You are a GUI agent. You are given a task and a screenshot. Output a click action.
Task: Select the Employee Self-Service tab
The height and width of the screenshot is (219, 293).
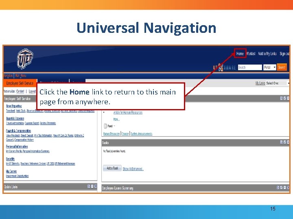point(20,83)
